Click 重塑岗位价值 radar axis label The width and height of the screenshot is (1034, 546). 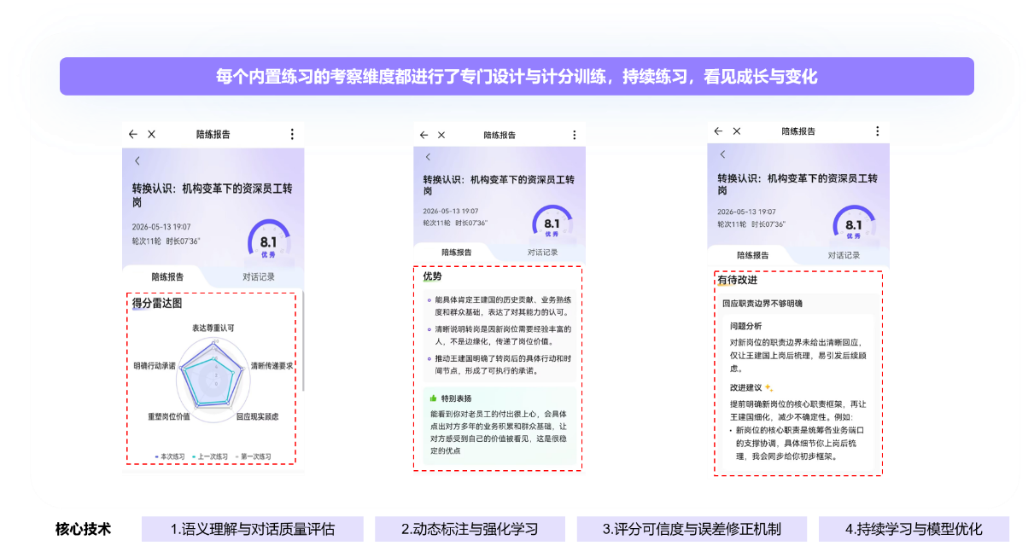[x=169, y=417]
